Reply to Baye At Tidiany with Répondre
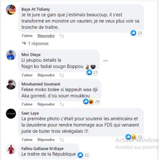This screenshot has width=159, height=160. click(x=46, y=36)
